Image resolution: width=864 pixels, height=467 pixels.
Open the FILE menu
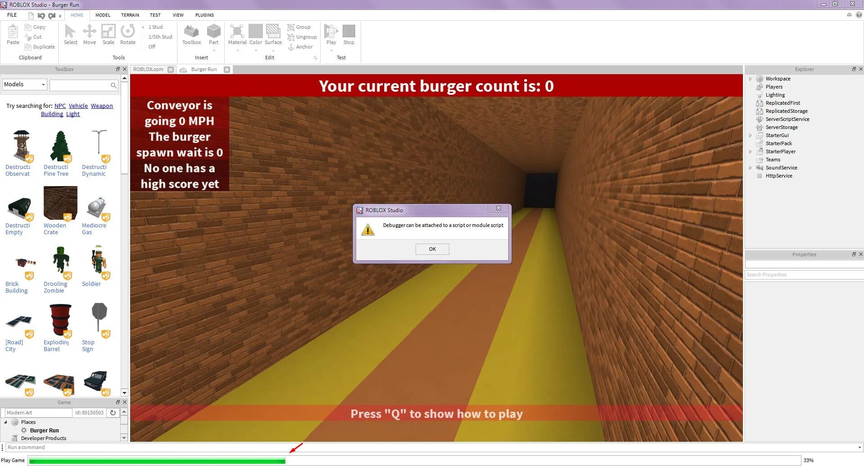(12, 15)
